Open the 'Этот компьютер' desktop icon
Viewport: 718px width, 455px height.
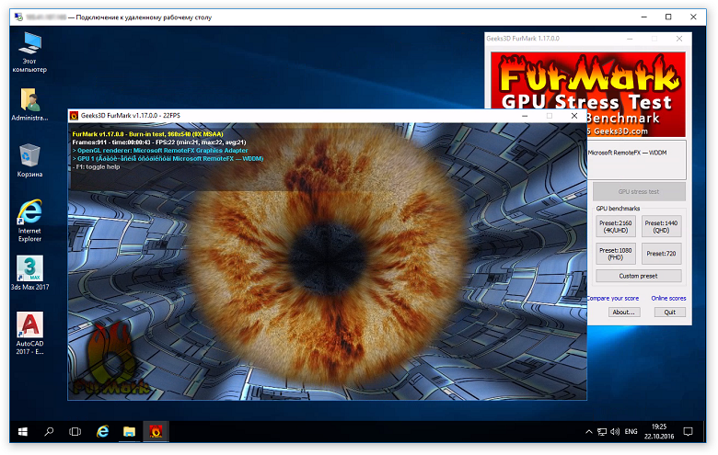coord(29,52)
